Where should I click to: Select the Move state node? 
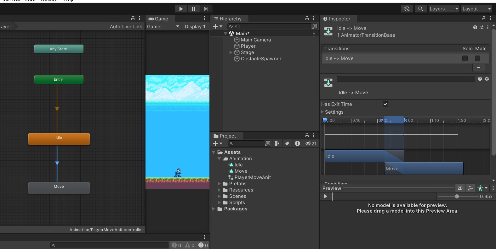59,188
